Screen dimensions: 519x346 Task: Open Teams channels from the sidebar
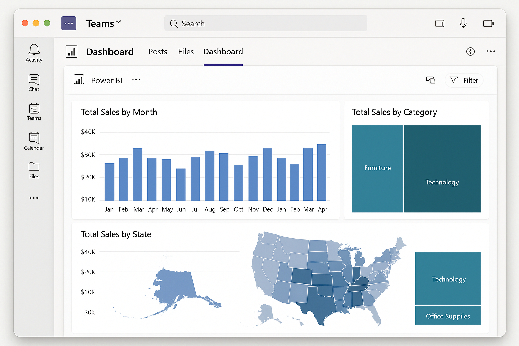[34, 112]
